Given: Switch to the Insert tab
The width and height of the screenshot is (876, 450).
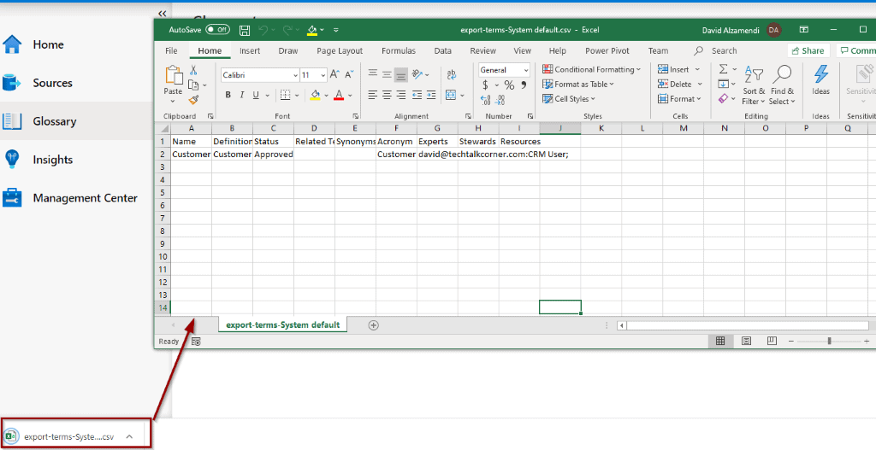Looking at the screenshot, I should click(x=250, y=50).
